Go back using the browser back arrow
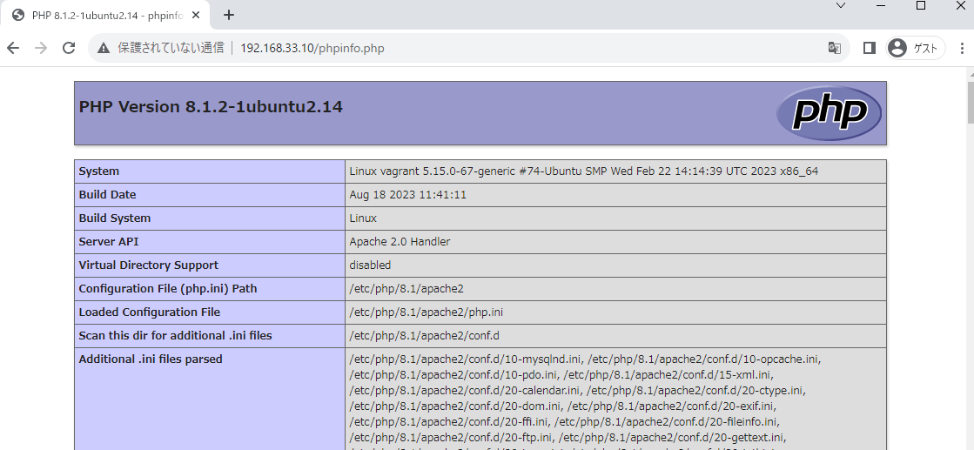The width and height of the screenshot is (974, 450). 13,48
